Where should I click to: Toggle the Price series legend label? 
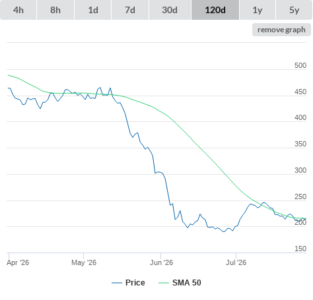tap(135, 283)
